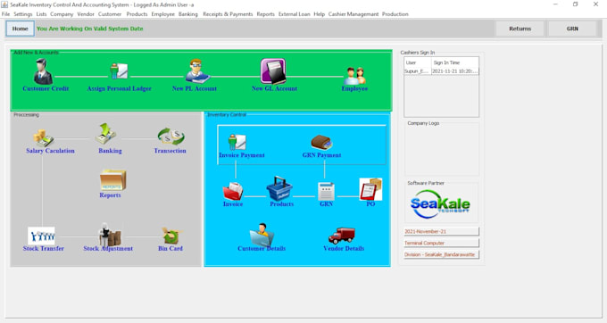607x323 pixels.
Task: Click the GRN button in top bar
Action: click(x=572, y=29)
